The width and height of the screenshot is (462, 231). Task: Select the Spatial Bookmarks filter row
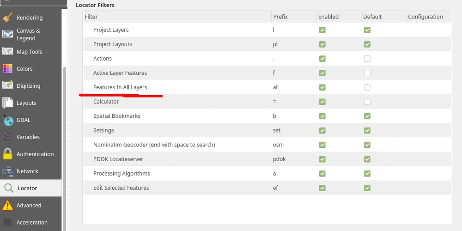267,116
